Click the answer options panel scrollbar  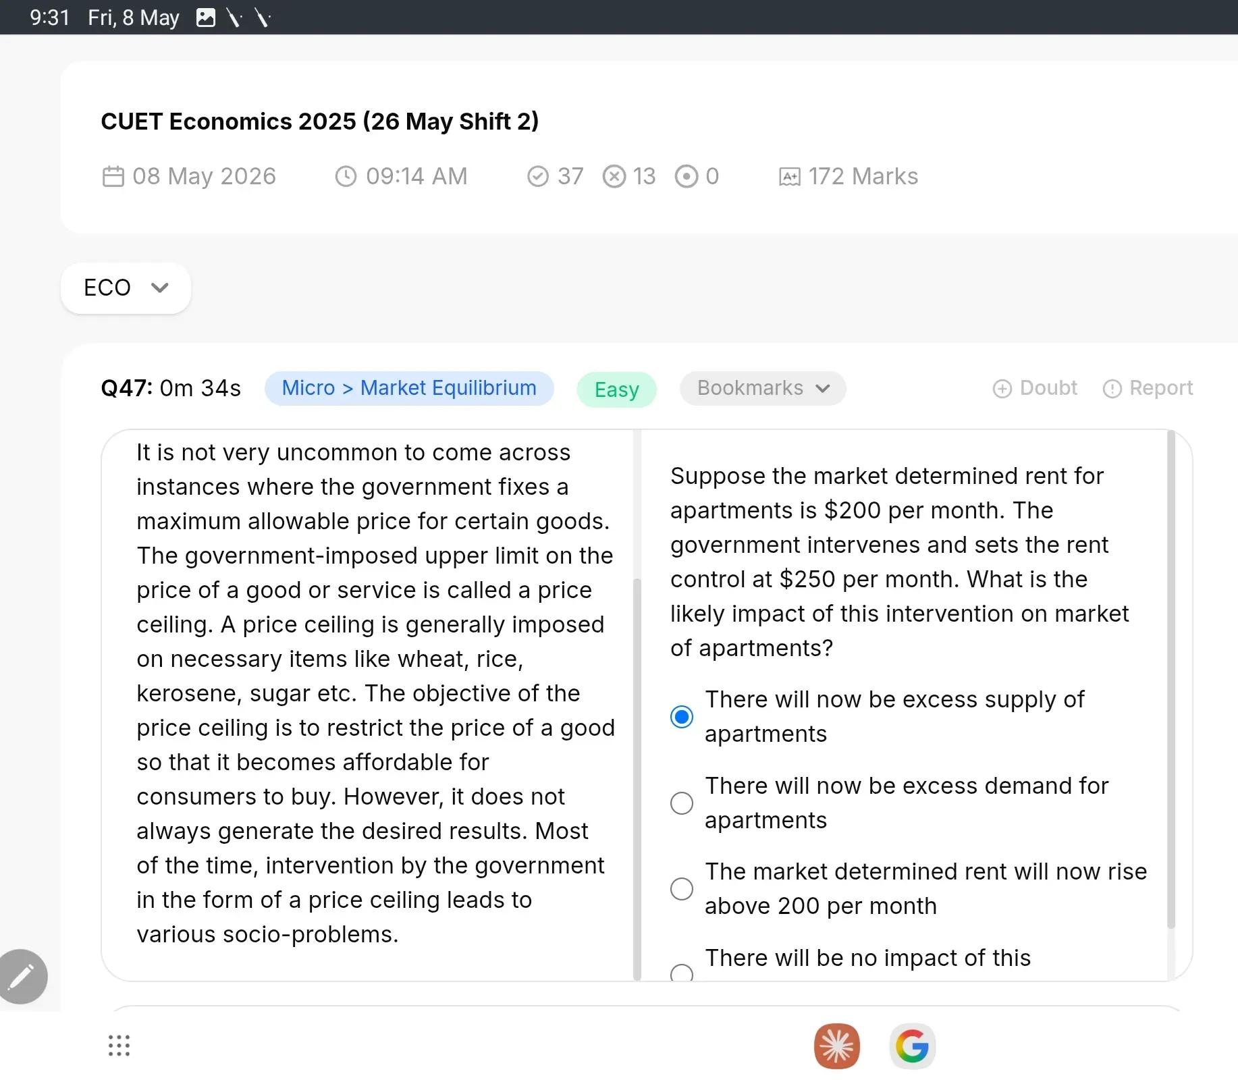(1171, 679)
